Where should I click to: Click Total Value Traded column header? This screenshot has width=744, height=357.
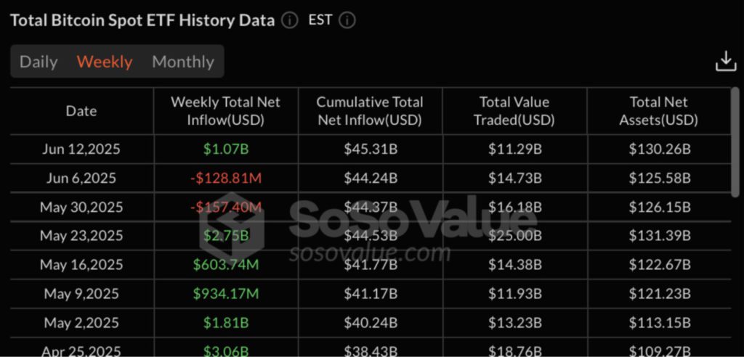514,111
